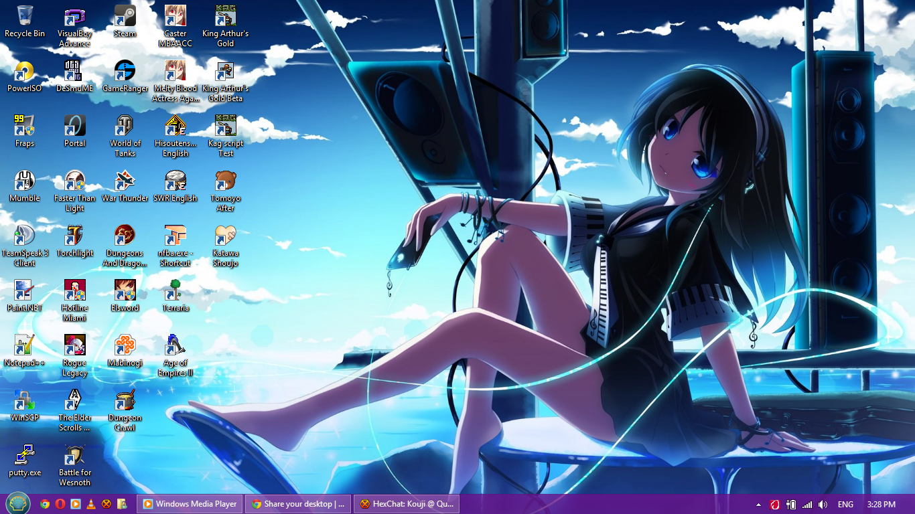Select the TeamSpeak 3 Client icon
Image resolution: width=915 pixels, height=514 pixels.
point(25,245)
